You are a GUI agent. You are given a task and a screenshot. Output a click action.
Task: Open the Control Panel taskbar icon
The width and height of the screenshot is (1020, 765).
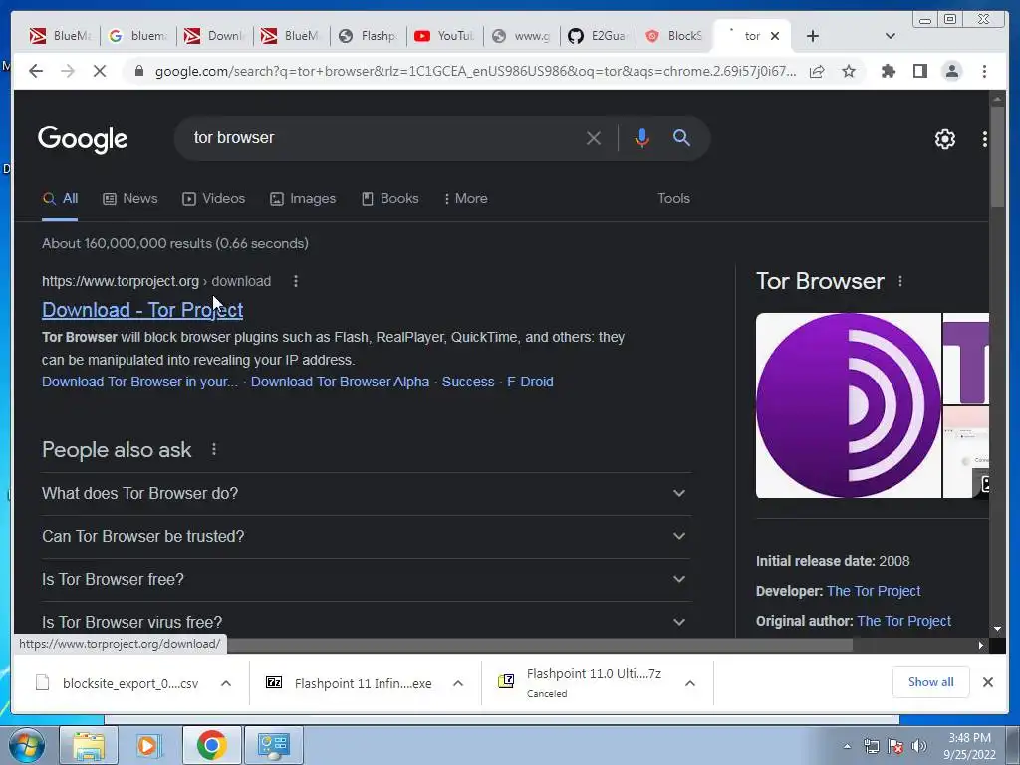tap(273, 745)
